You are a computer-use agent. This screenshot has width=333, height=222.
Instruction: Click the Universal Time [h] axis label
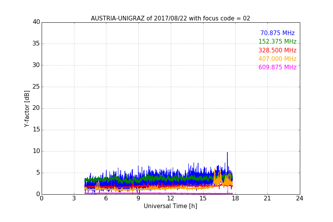[170, 206]
